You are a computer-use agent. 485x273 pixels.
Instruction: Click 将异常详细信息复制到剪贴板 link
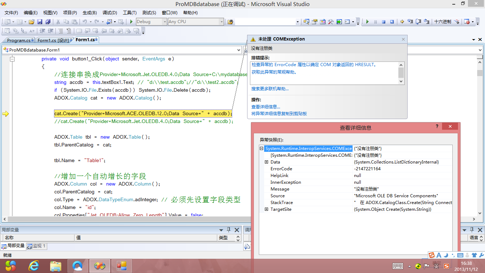tap(279, 114)
